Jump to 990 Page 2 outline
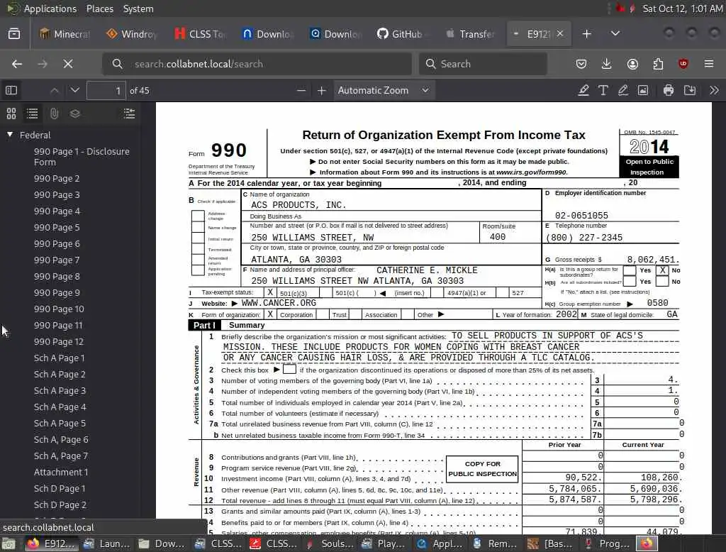Screen dimensions: 726x552 (57, 178)
